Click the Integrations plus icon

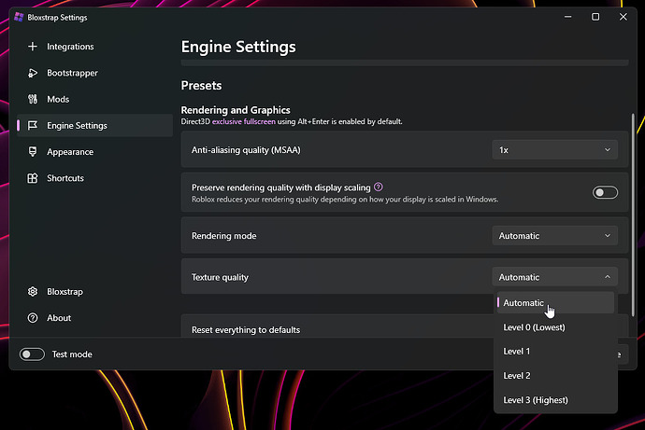point(33,47)
